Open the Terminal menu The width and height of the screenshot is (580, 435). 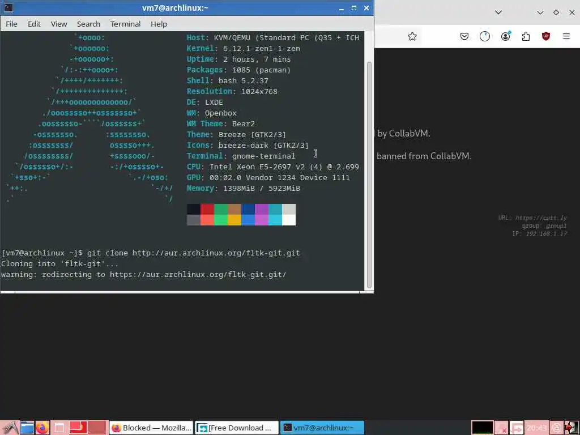[125, 24]
